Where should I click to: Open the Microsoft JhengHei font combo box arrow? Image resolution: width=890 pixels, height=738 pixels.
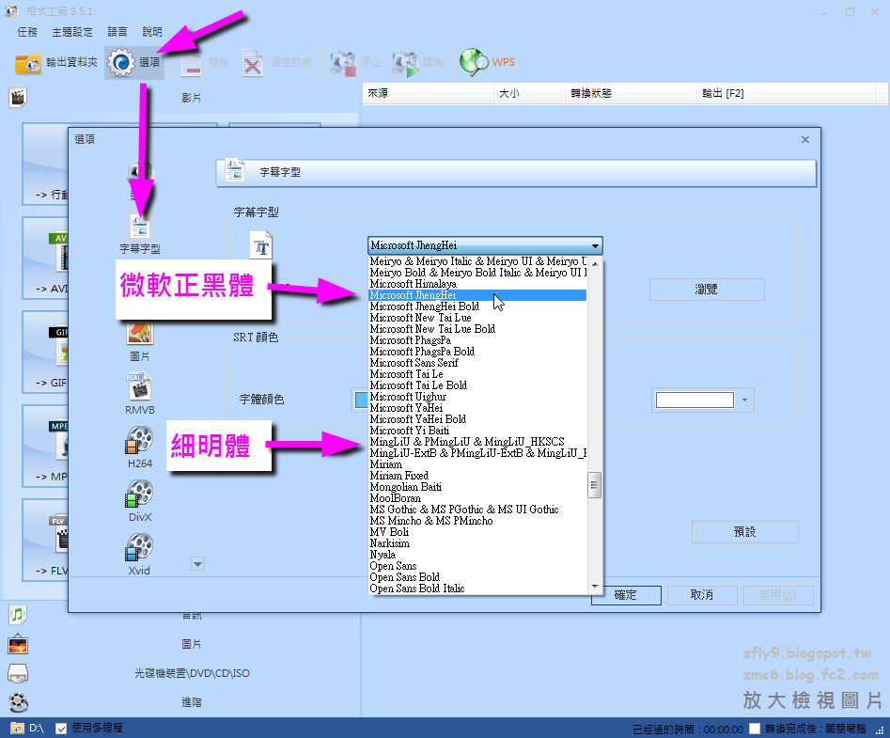coord(595,245)
